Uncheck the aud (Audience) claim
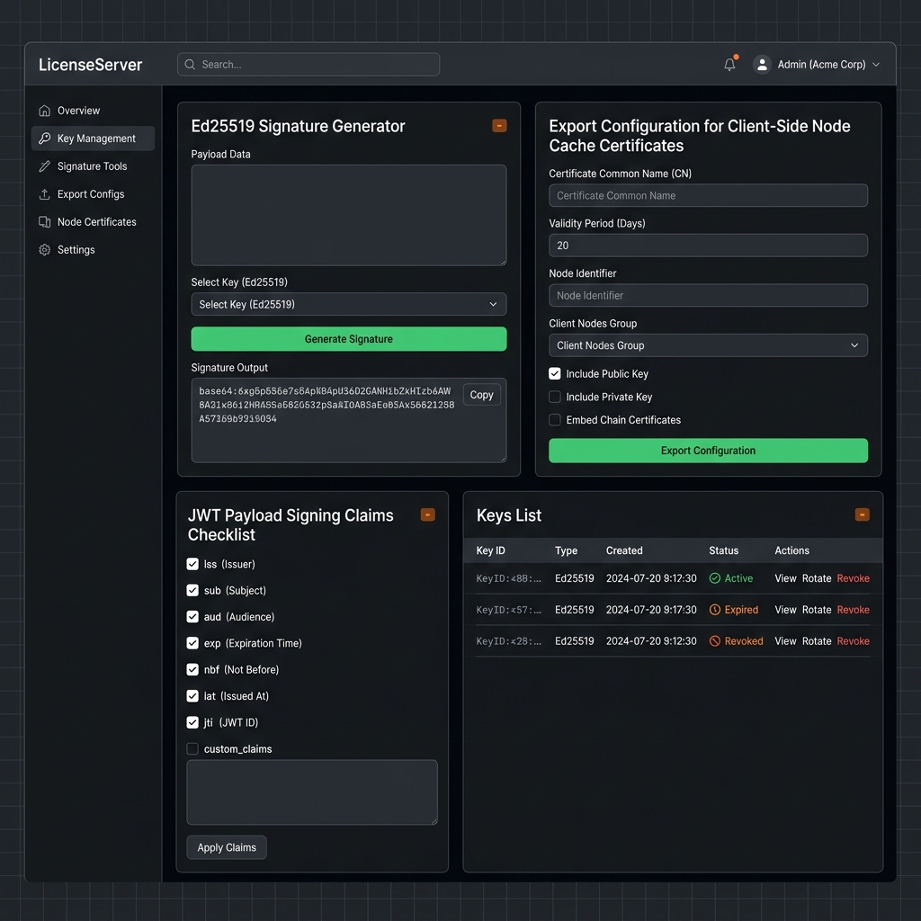The image size is (921, 921). [x=192, y=617]
